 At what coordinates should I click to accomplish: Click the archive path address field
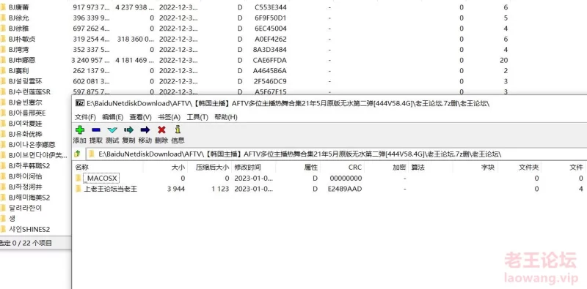tap(336, 154)
